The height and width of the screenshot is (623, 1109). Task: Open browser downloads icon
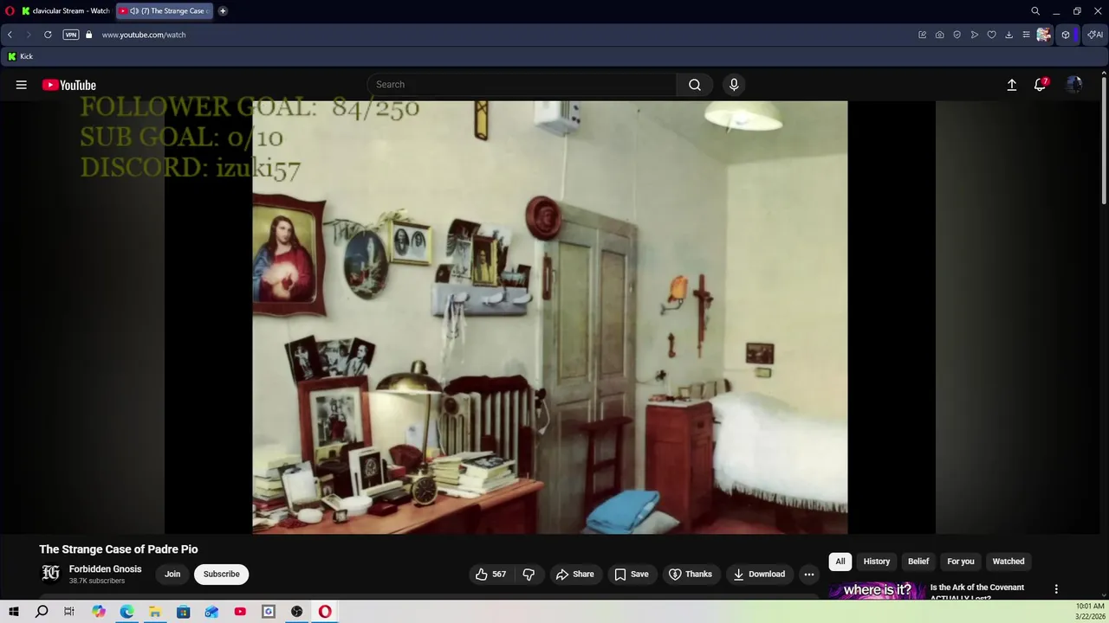[1008, 35]
